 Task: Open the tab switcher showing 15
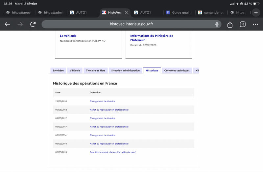[243, 24]
